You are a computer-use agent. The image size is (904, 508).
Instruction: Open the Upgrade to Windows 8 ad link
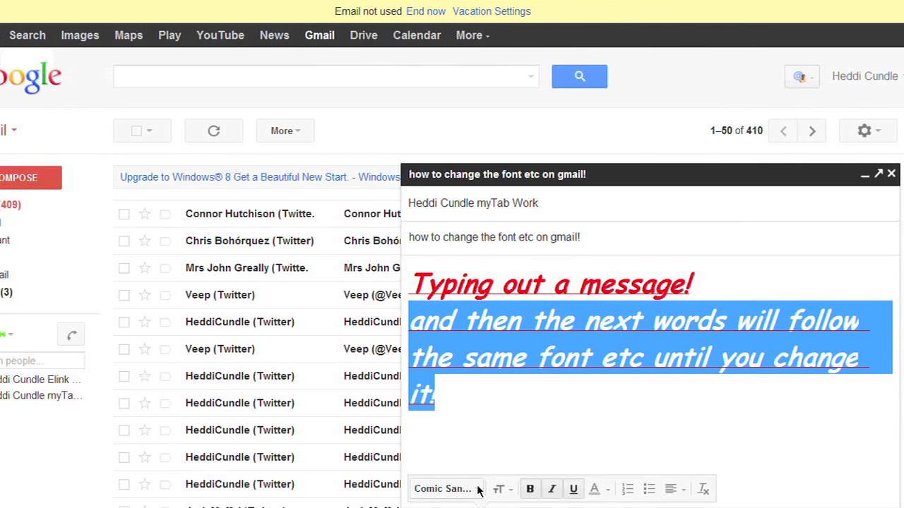pos(260,177)
